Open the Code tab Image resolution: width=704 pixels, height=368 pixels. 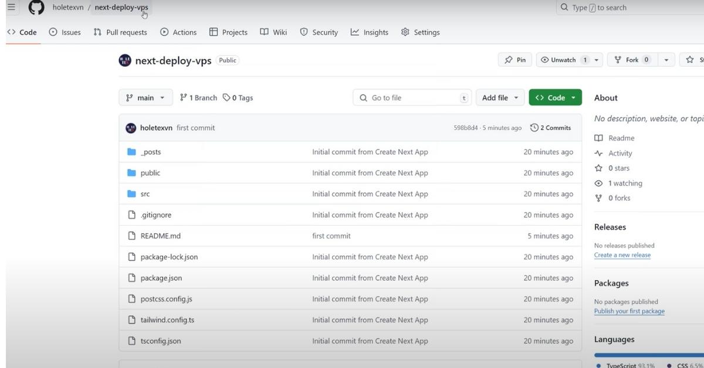click(x=22, y=32)
